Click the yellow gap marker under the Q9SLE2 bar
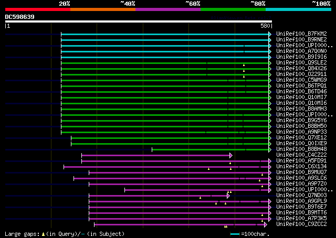The height and width of the screenshot is (238, 336). click(x=244, y=65)
